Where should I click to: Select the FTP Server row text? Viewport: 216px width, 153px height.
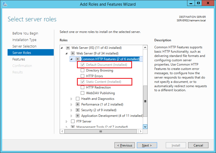[x=84, y=121]
